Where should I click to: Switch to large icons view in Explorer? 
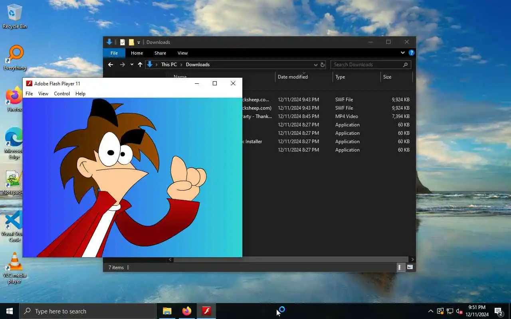(x=410, y=268)
